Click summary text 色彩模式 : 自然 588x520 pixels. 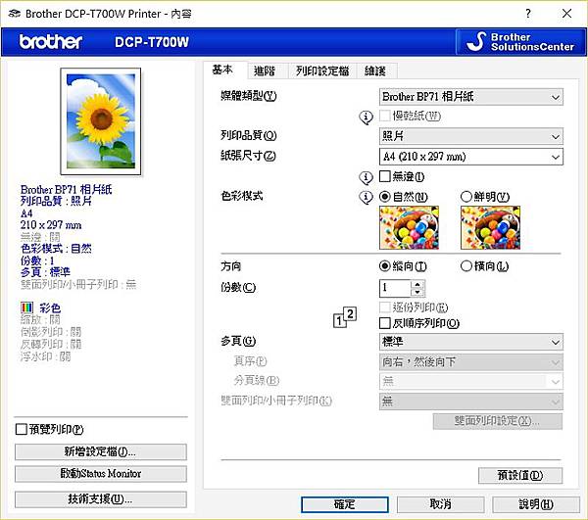pos(56,249)
